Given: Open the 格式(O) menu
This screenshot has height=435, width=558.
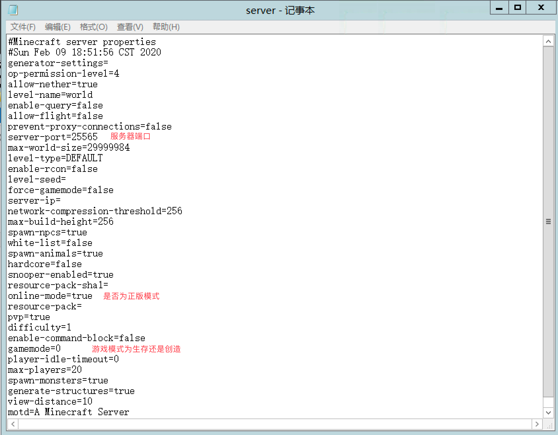Looking at the screenshot, I should 94,27.
